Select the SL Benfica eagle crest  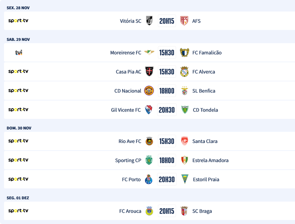pos(184,91)
